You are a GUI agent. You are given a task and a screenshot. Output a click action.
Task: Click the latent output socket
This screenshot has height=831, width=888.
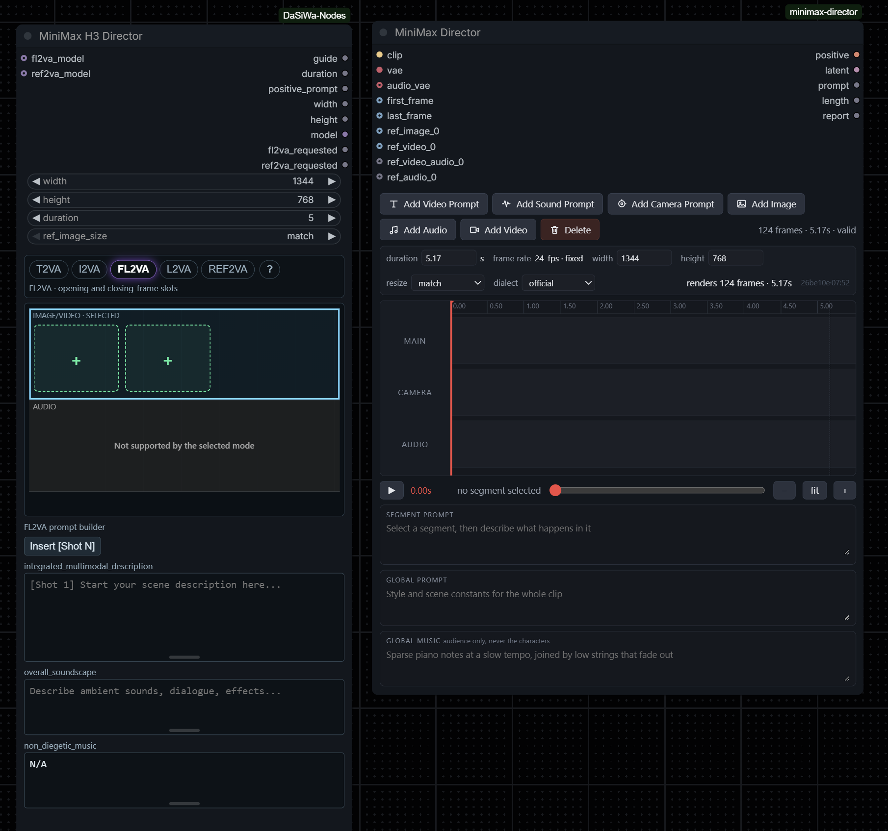[x=857, y=70]
